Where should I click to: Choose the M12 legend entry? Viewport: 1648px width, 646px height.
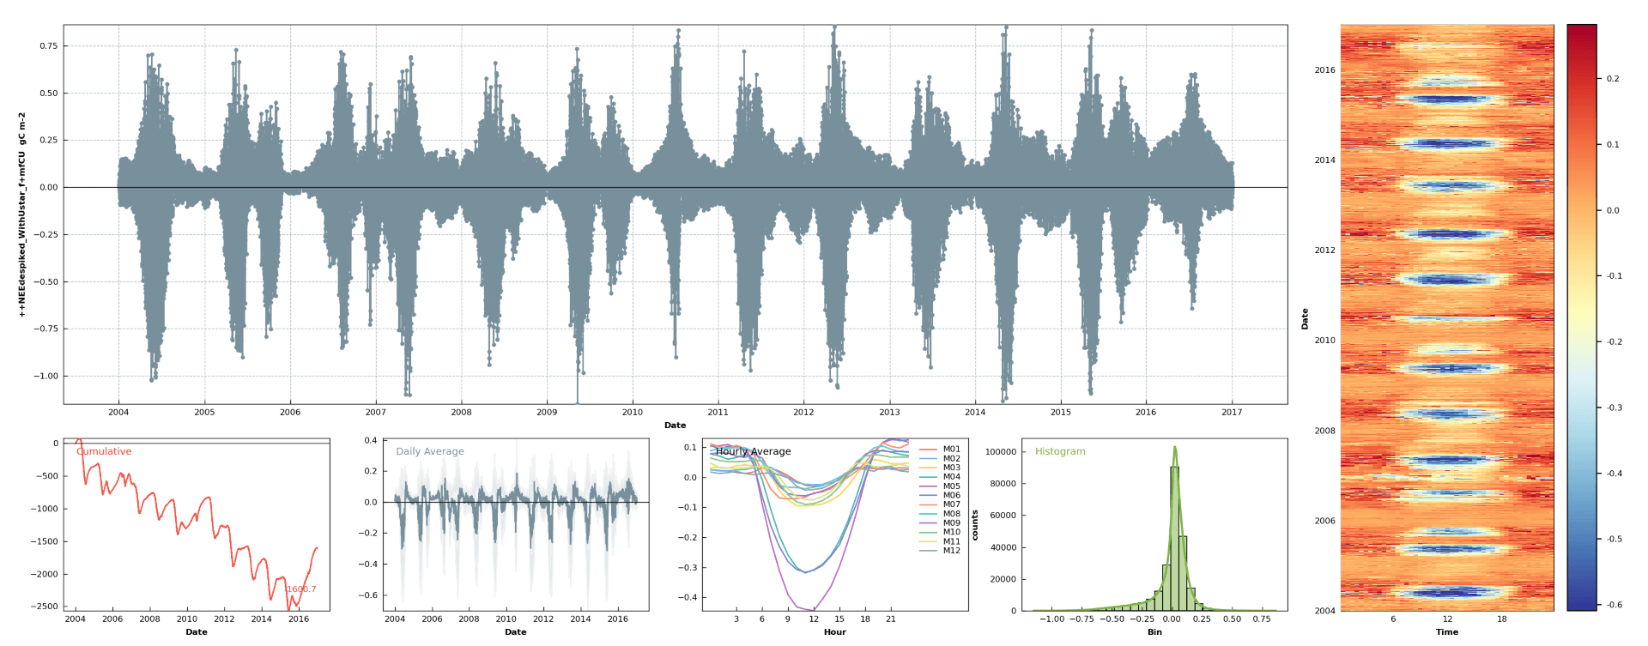pos(940,550)
